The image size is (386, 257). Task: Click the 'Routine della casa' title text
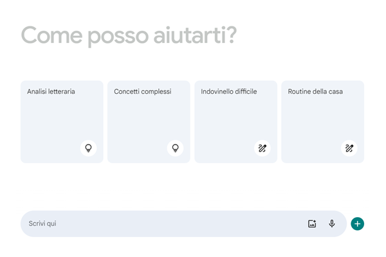tap(315, 92)
